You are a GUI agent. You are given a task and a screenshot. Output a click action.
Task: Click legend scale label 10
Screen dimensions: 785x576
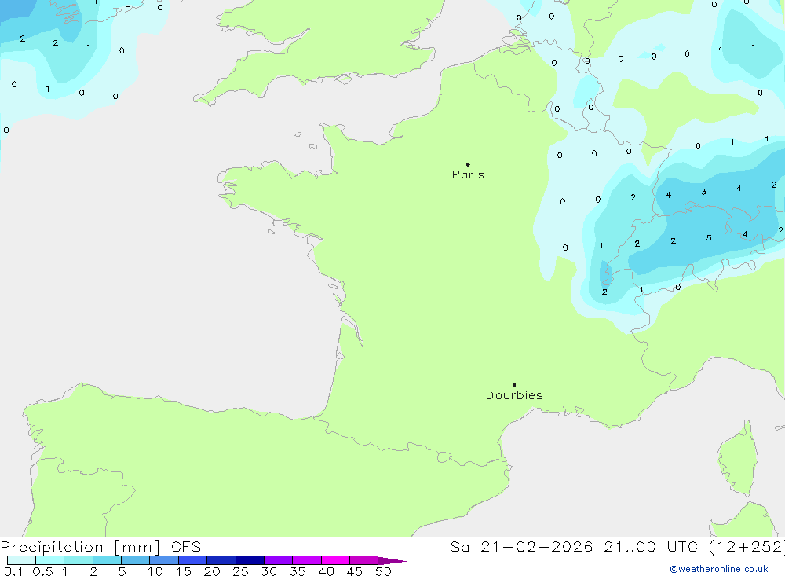155,571
